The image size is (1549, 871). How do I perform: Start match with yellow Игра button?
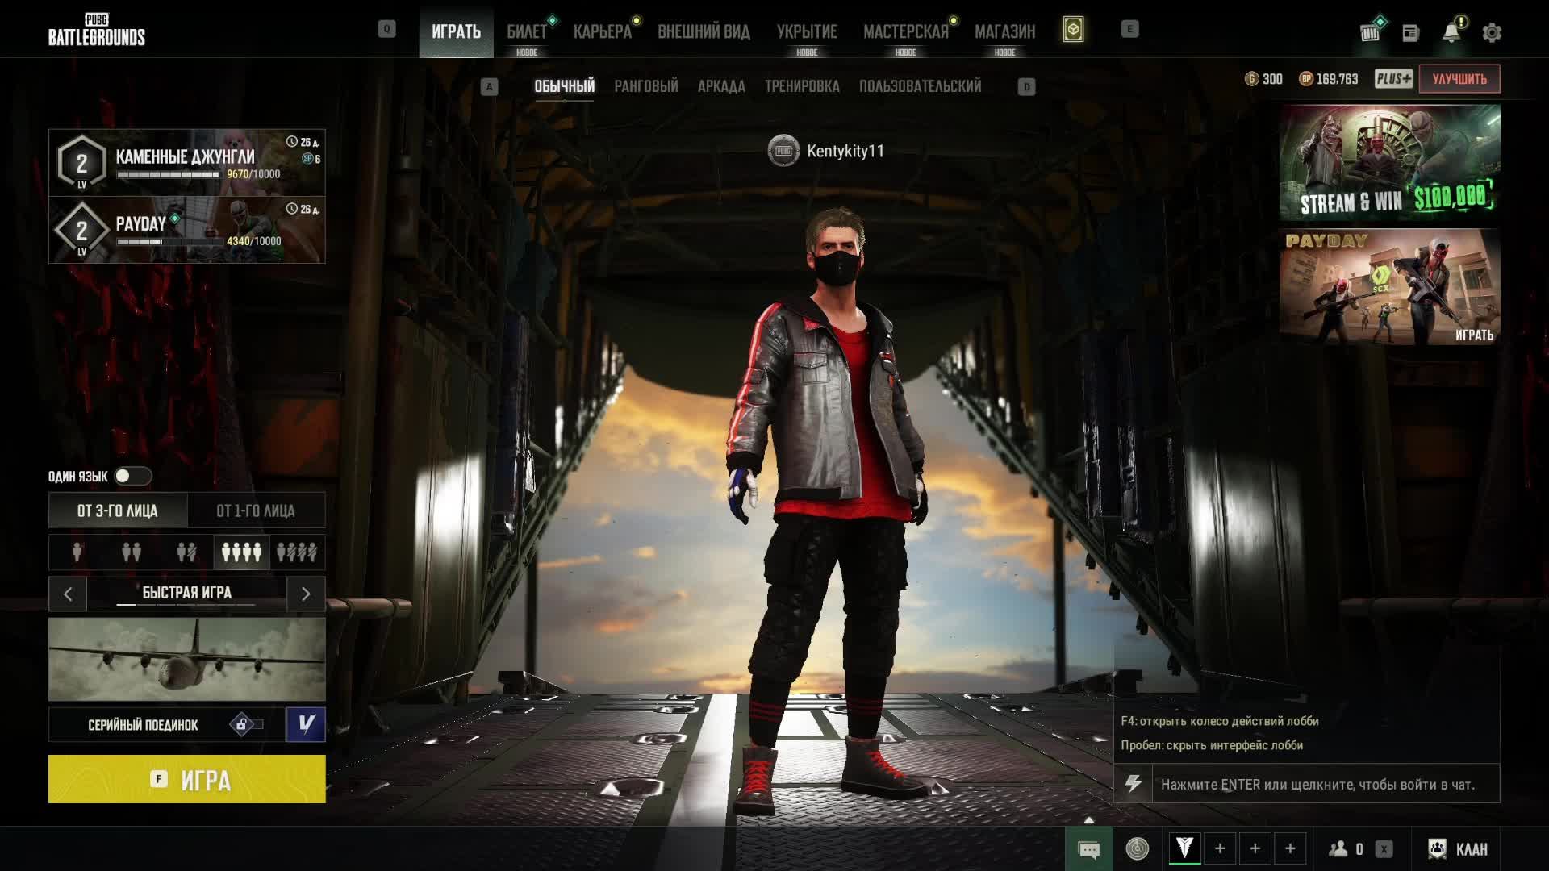tap(187, 779)
